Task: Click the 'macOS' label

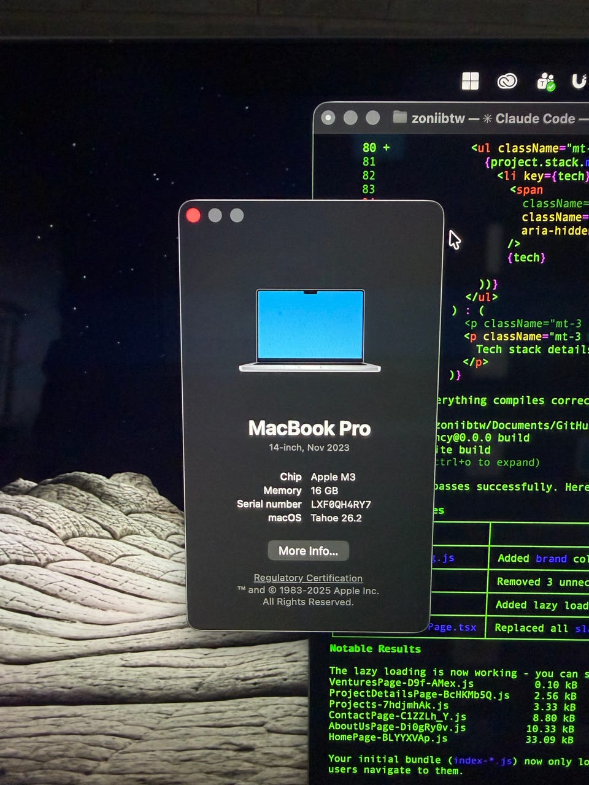Action: [285, 518]
